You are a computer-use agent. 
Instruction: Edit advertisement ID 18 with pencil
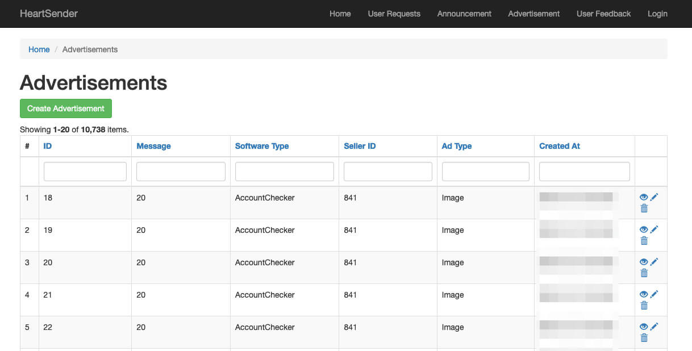pos(654,197)
